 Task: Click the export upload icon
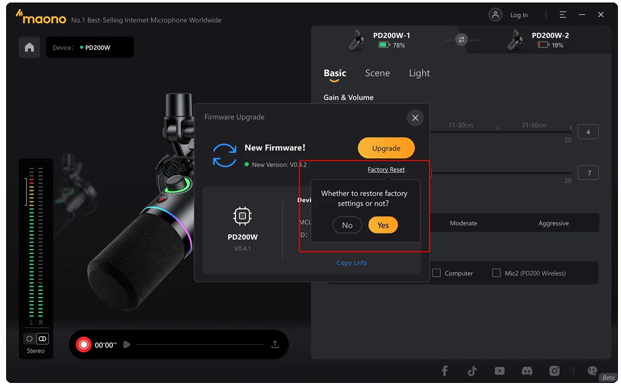(x=275, y=345)
